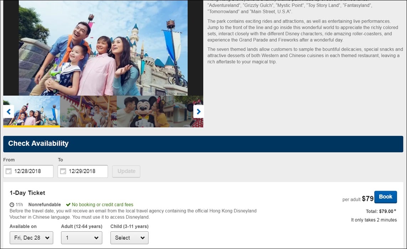This screenshot has width=407, height=249.
Task: Click the green checkmark beside no booking fees
Action: coord(68,205)
